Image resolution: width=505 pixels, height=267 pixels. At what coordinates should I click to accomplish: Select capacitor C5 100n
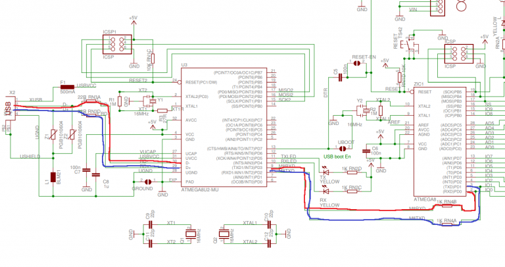point(341,78)
